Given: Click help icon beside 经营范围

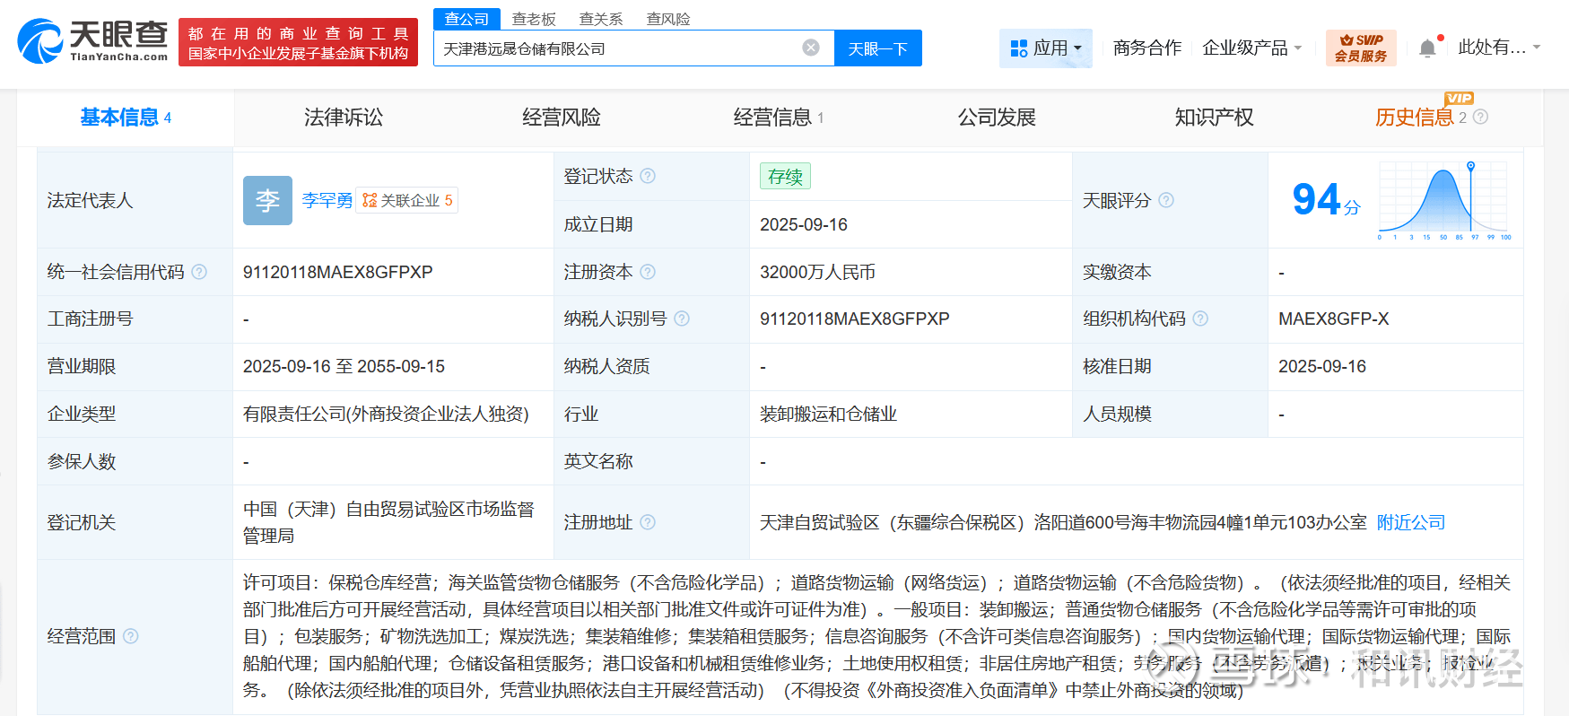Looking at the screenshot, I should coord(131,636).
